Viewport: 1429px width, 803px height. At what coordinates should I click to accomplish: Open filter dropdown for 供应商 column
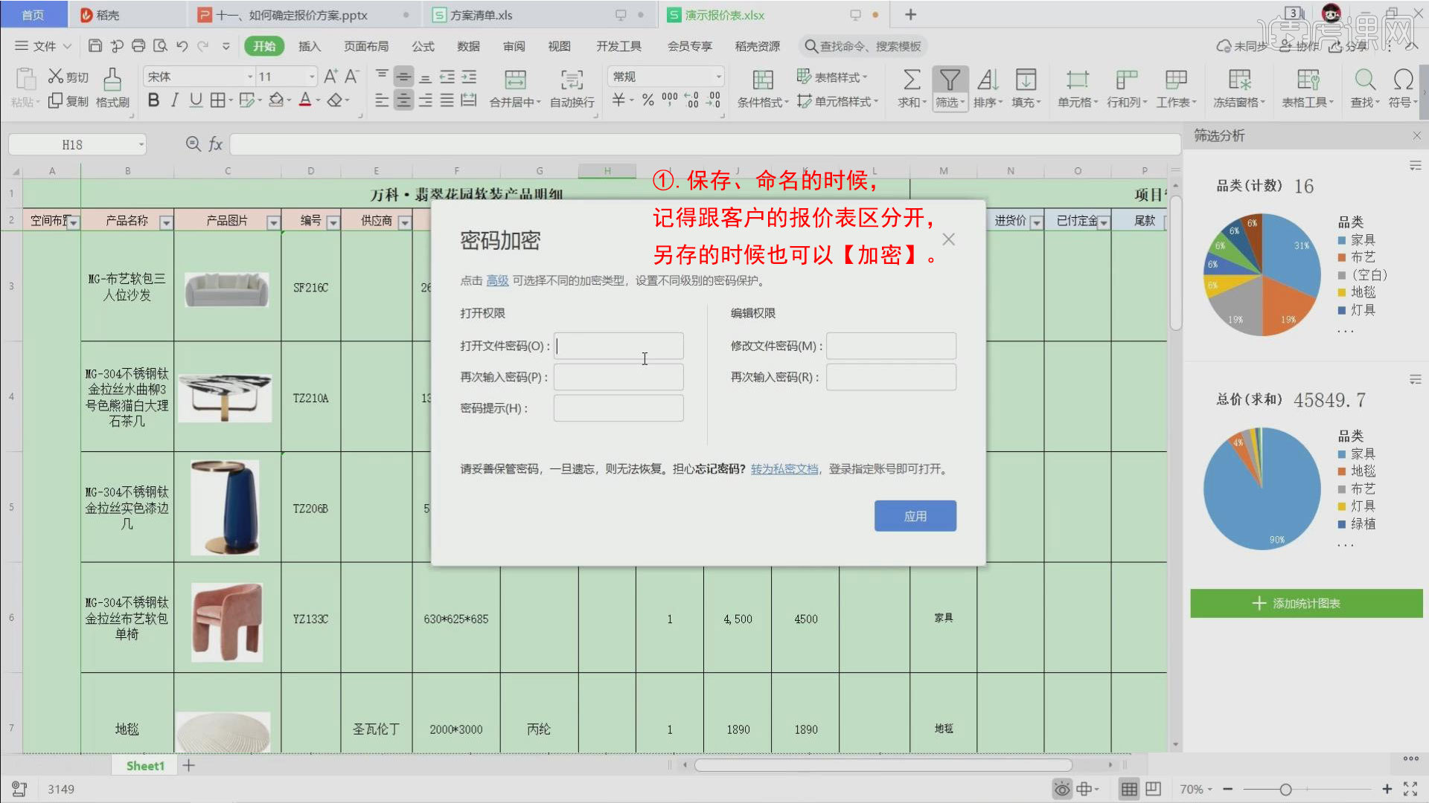(x=404, y=222)
